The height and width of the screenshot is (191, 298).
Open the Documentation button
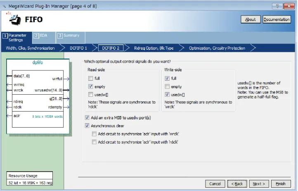coord(277,19)
